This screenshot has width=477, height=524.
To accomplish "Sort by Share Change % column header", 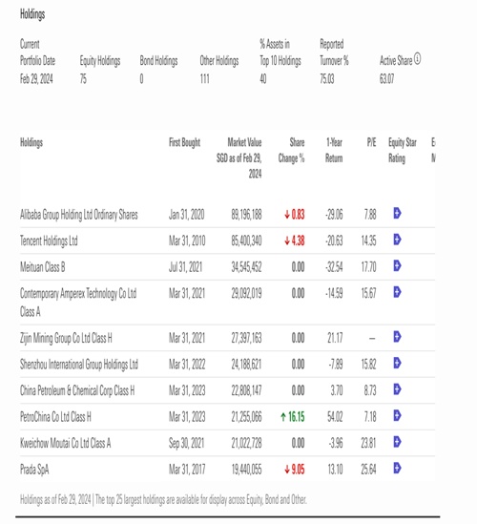I will pos(291,151).
